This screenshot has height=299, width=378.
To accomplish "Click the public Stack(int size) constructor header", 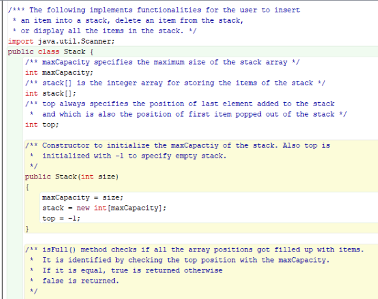I will (x=72, y=177).
